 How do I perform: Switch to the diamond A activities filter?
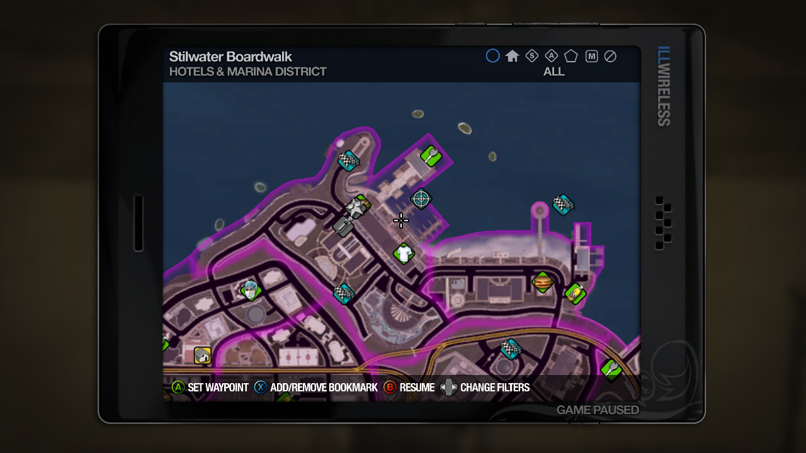coord(551,56)
